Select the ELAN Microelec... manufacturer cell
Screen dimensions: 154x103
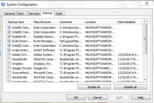(45, 41)
